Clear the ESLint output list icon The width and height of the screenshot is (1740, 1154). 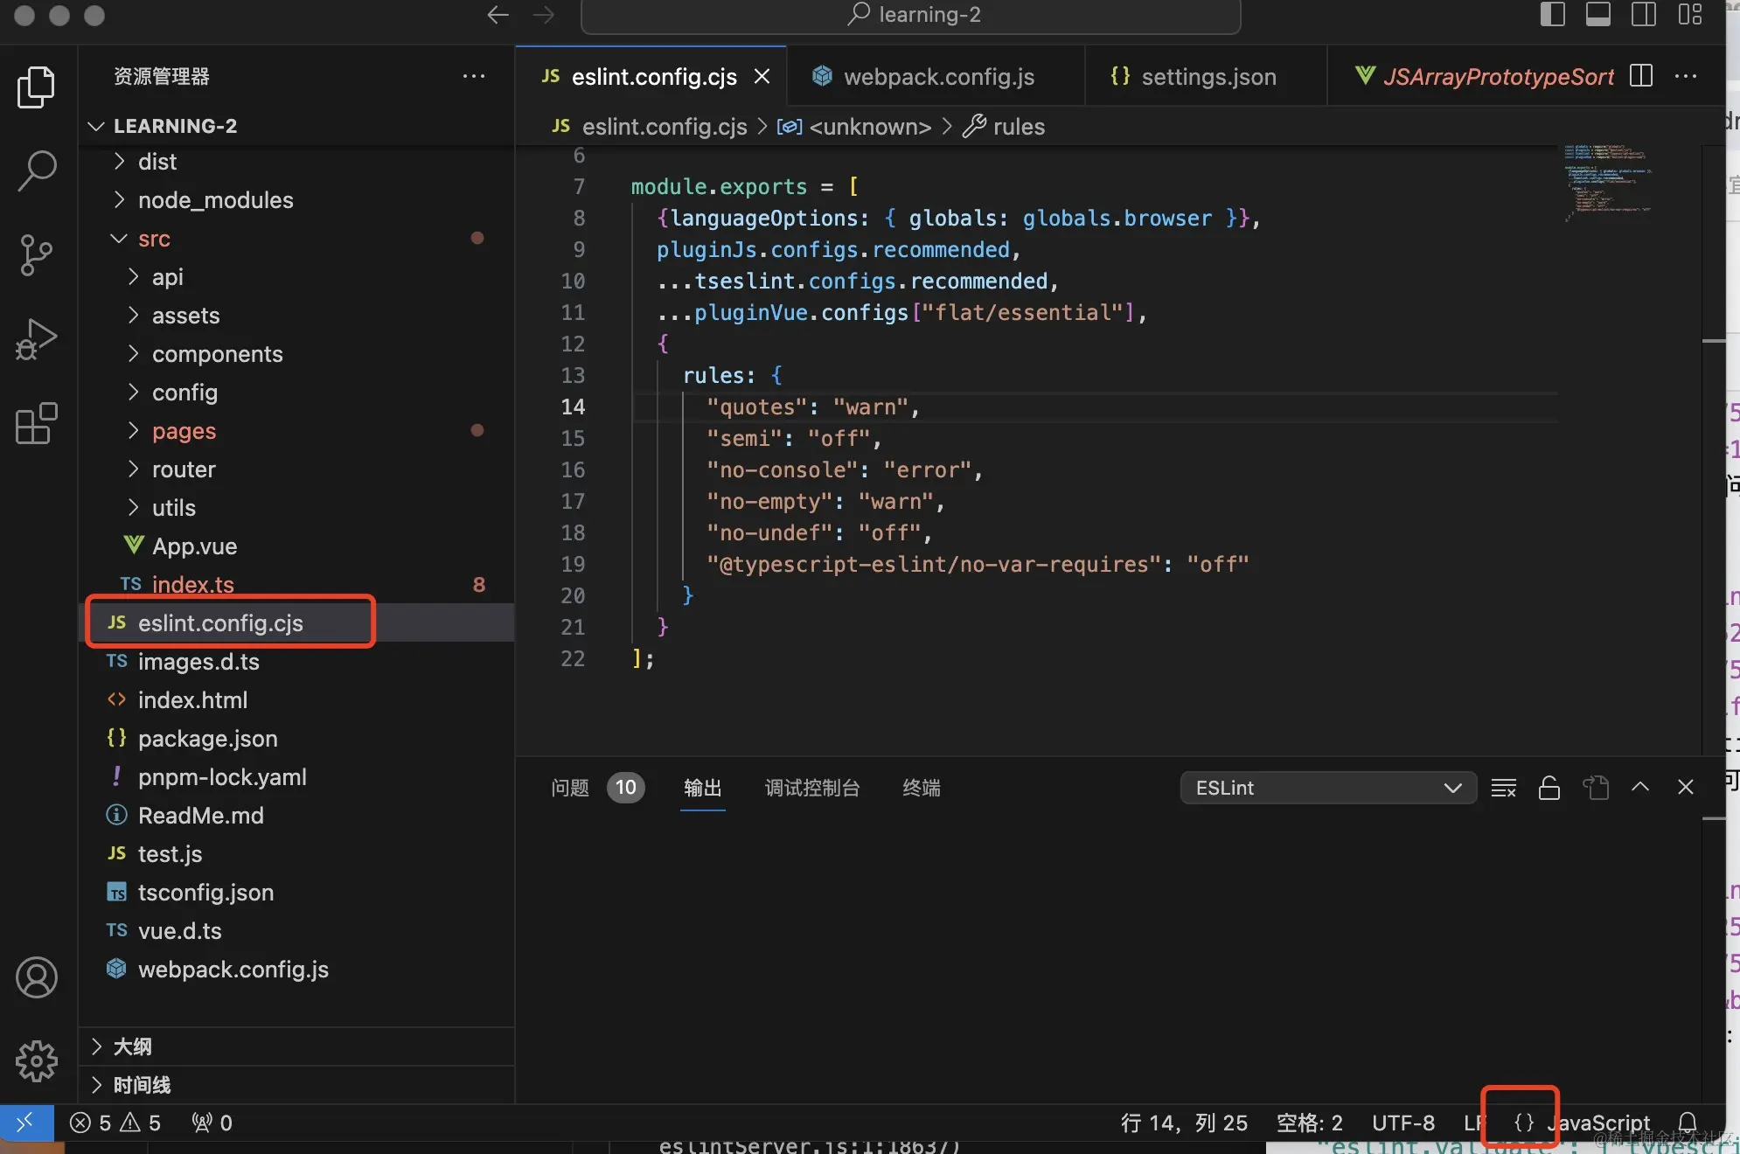click(1503, 788)
